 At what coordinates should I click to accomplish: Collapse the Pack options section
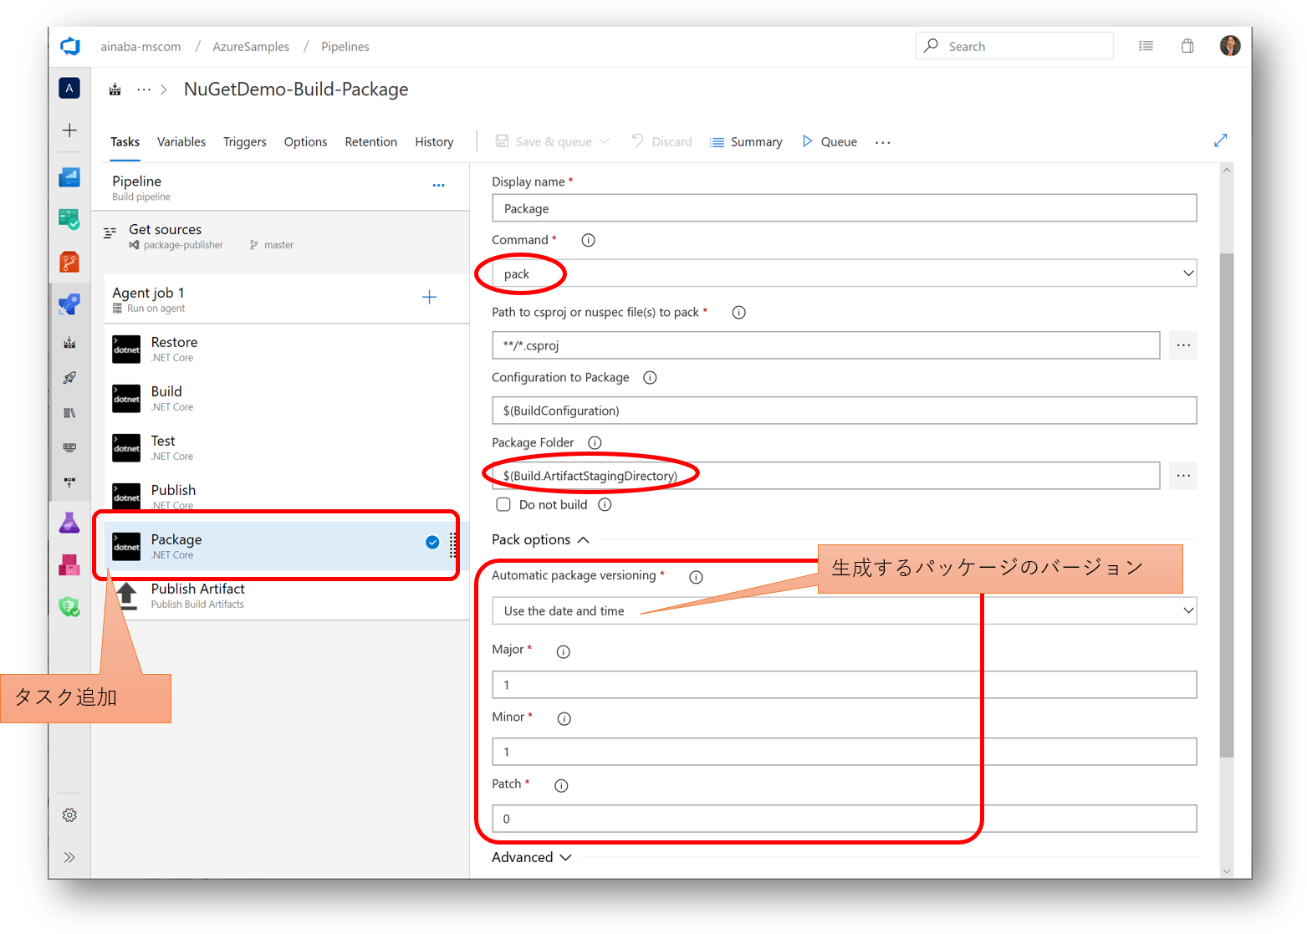pos(540,539)
